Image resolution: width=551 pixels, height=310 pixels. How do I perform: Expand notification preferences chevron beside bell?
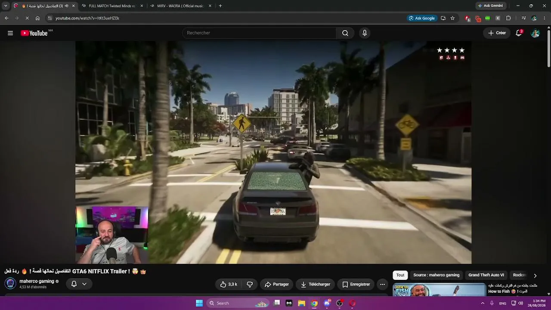84,284
